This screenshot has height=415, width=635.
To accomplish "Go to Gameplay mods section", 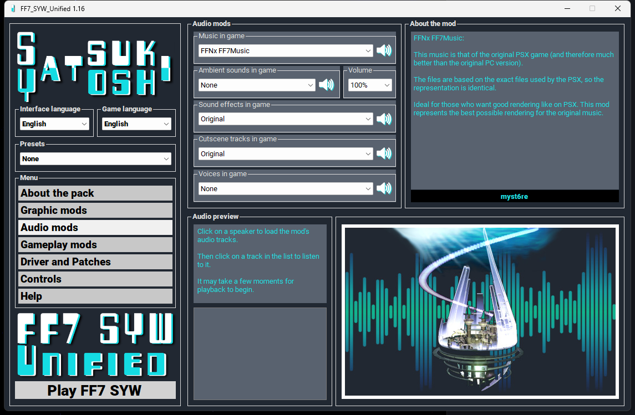I will coord(95,245).
